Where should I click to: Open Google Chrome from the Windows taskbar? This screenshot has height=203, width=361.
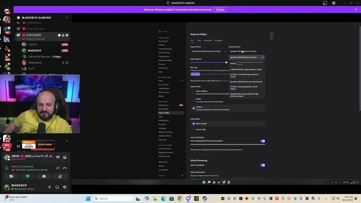click(180, 198)
